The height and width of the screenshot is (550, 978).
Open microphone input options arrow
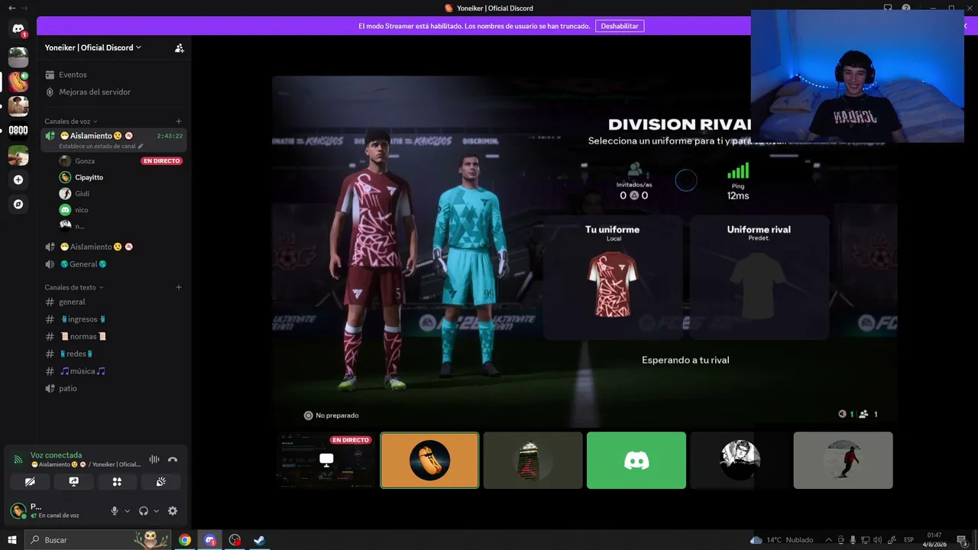(127, 511)
